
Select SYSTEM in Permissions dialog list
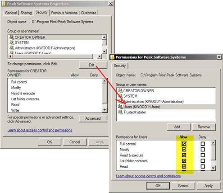click(166, 96)
